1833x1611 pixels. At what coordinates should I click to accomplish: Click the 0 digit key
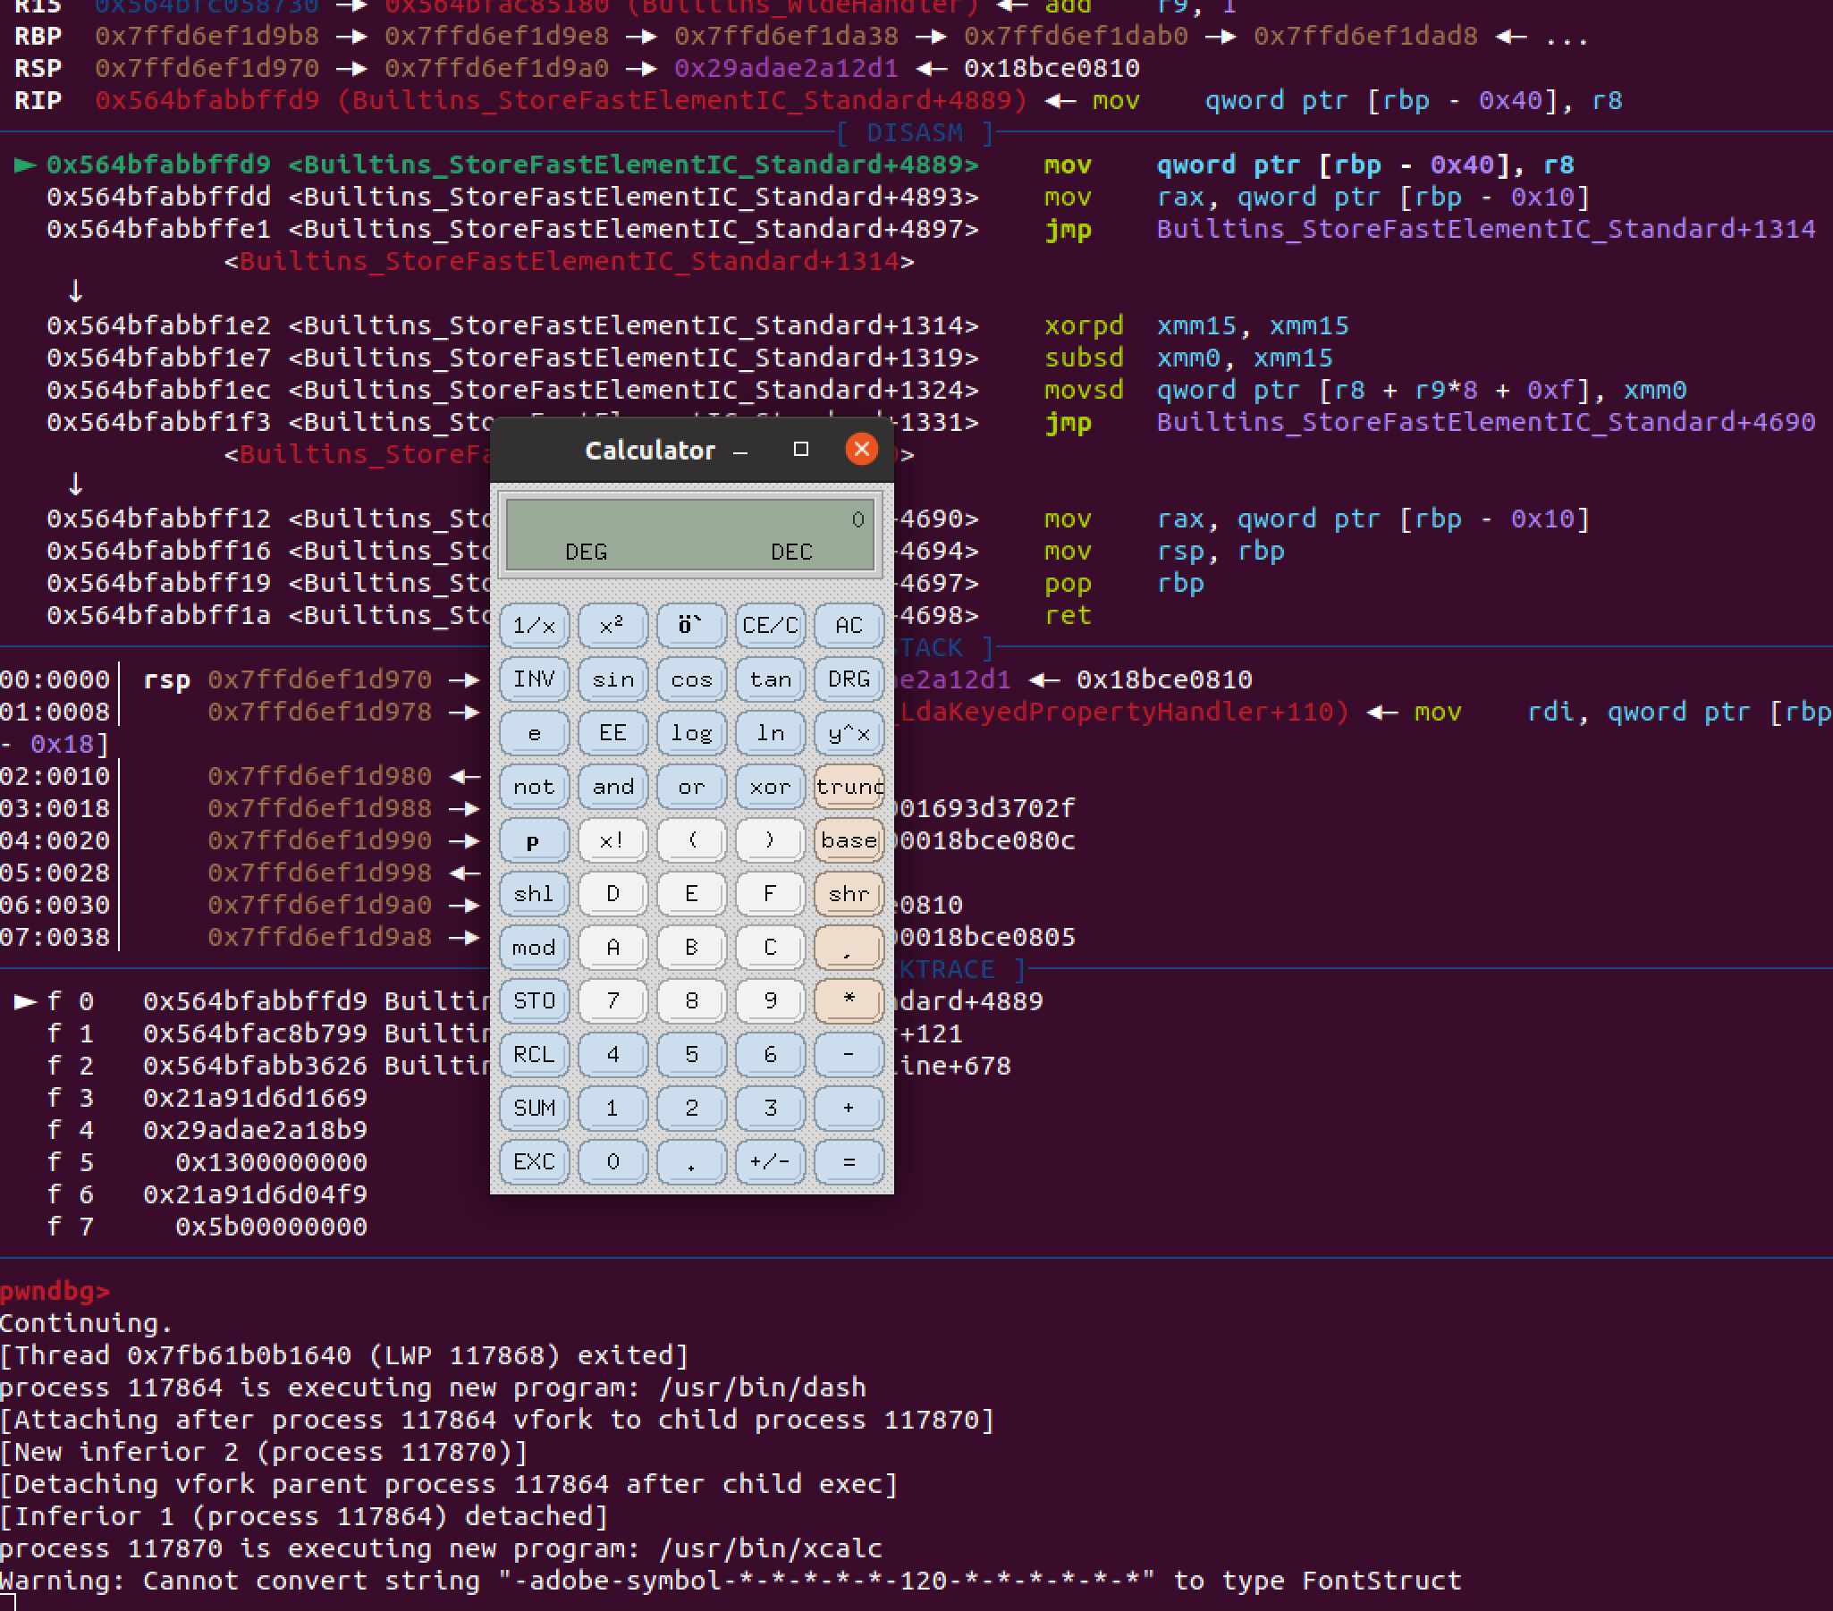612,1162
